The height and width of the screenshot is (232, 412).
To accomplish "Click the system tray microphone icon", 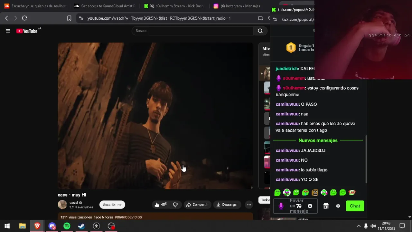I will click(x=366, y=226).
